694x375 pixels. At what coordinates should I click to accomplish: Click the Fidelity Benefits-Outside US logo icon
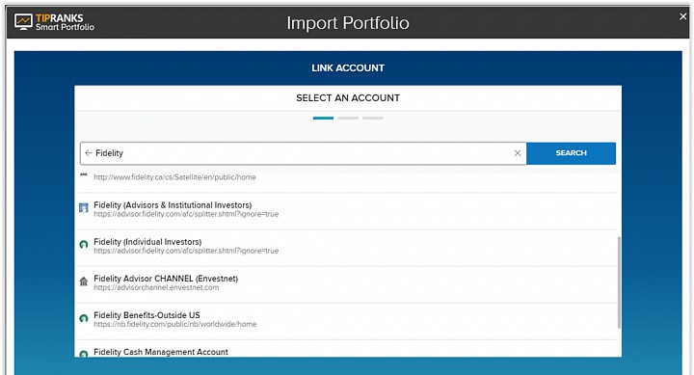click(x=84, y=318)
